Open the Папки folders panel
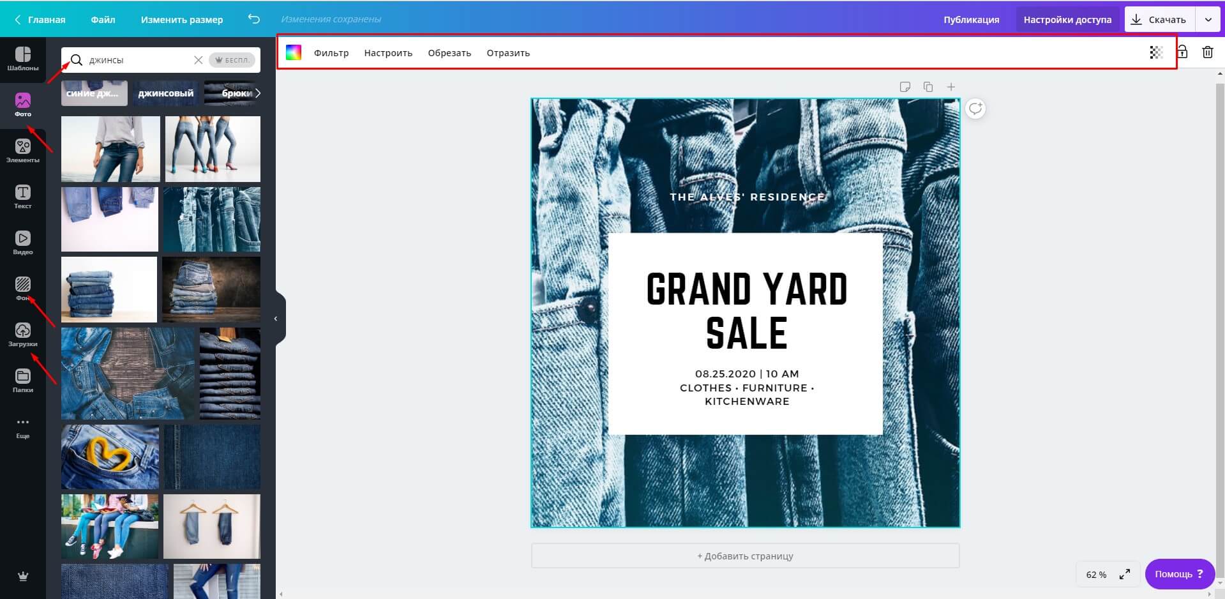1225x599 pixels. click(x=23, y=381)
